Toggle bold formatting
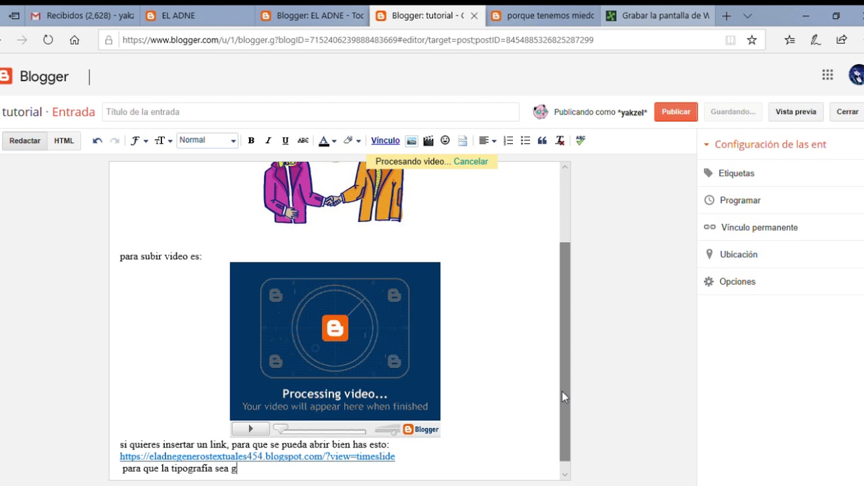 251,140
